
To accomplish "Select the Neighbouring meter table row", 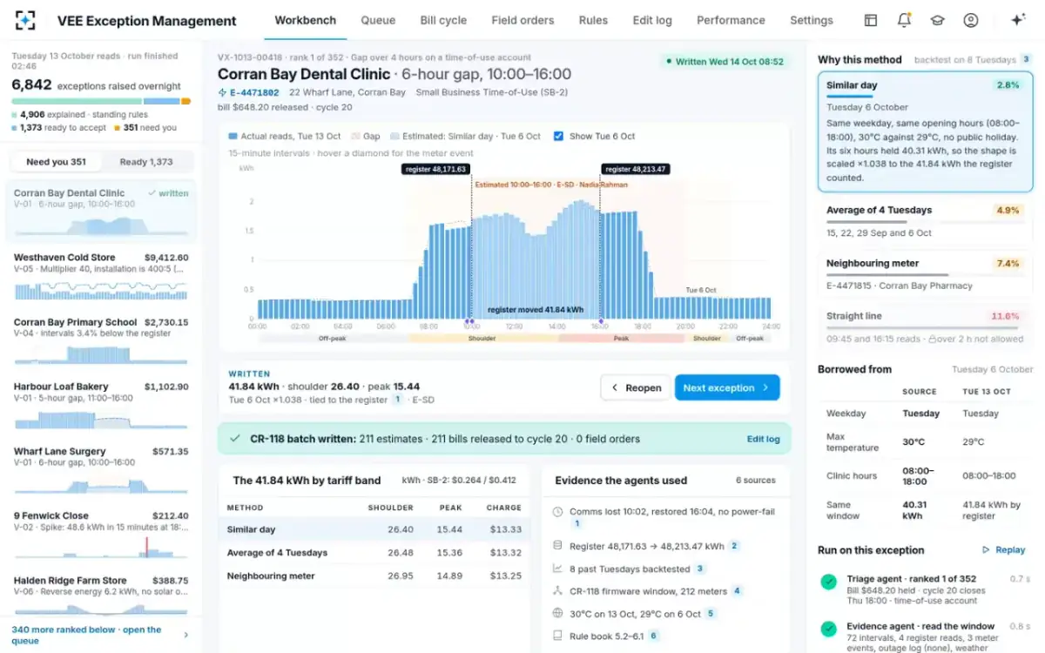I will tap(374, 576).
